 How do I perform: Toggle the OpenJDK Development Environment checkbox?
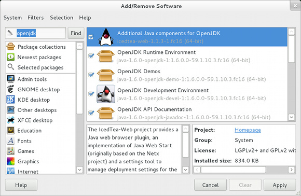pos(91,94)
